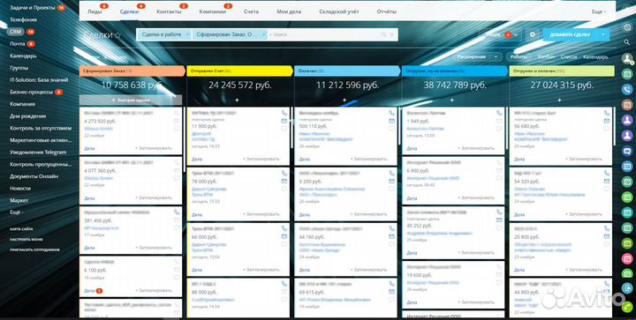Open 'Бизнес-процессы' in the left menu
The width and height of the screenshot is (636, 320).
pyautogui.click(x=31, y=93)
